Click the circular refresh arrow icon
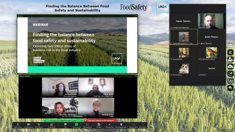 coord(230,45)
